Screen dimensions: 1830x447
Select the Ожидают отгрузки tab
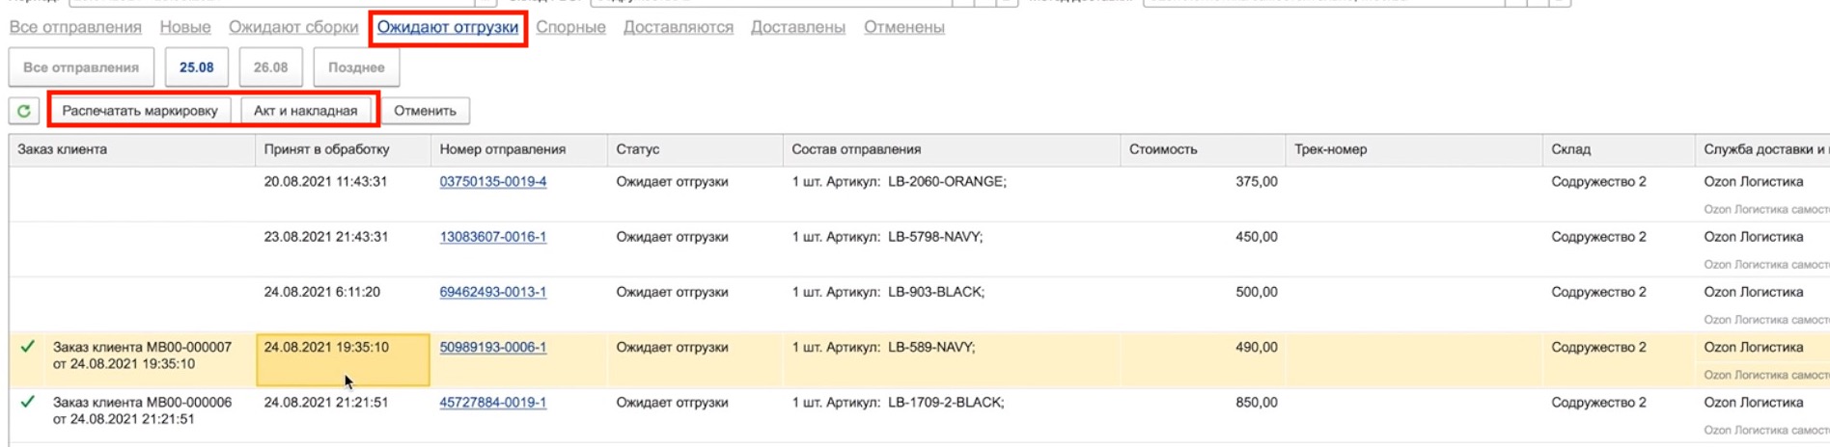tap(448, 27)
